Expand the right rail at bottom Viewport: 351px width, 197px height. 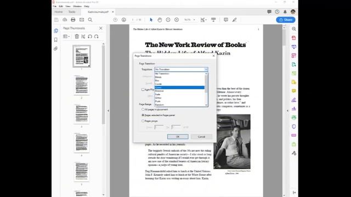coord(294,193)
